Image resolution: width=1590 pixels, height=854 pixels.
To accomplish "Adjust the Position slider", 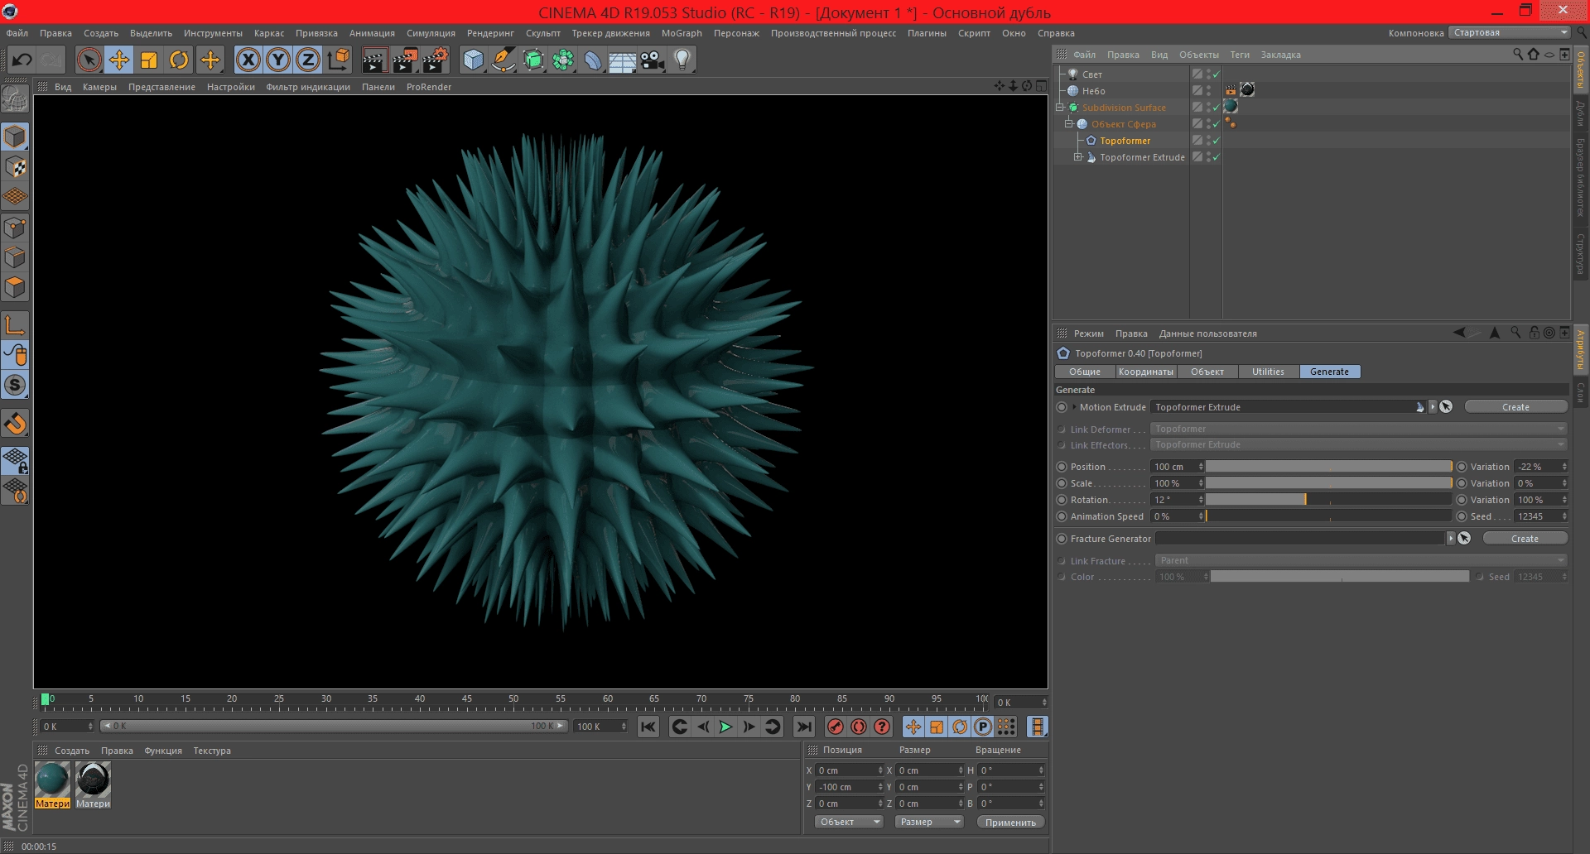I will pos(1328,467).
